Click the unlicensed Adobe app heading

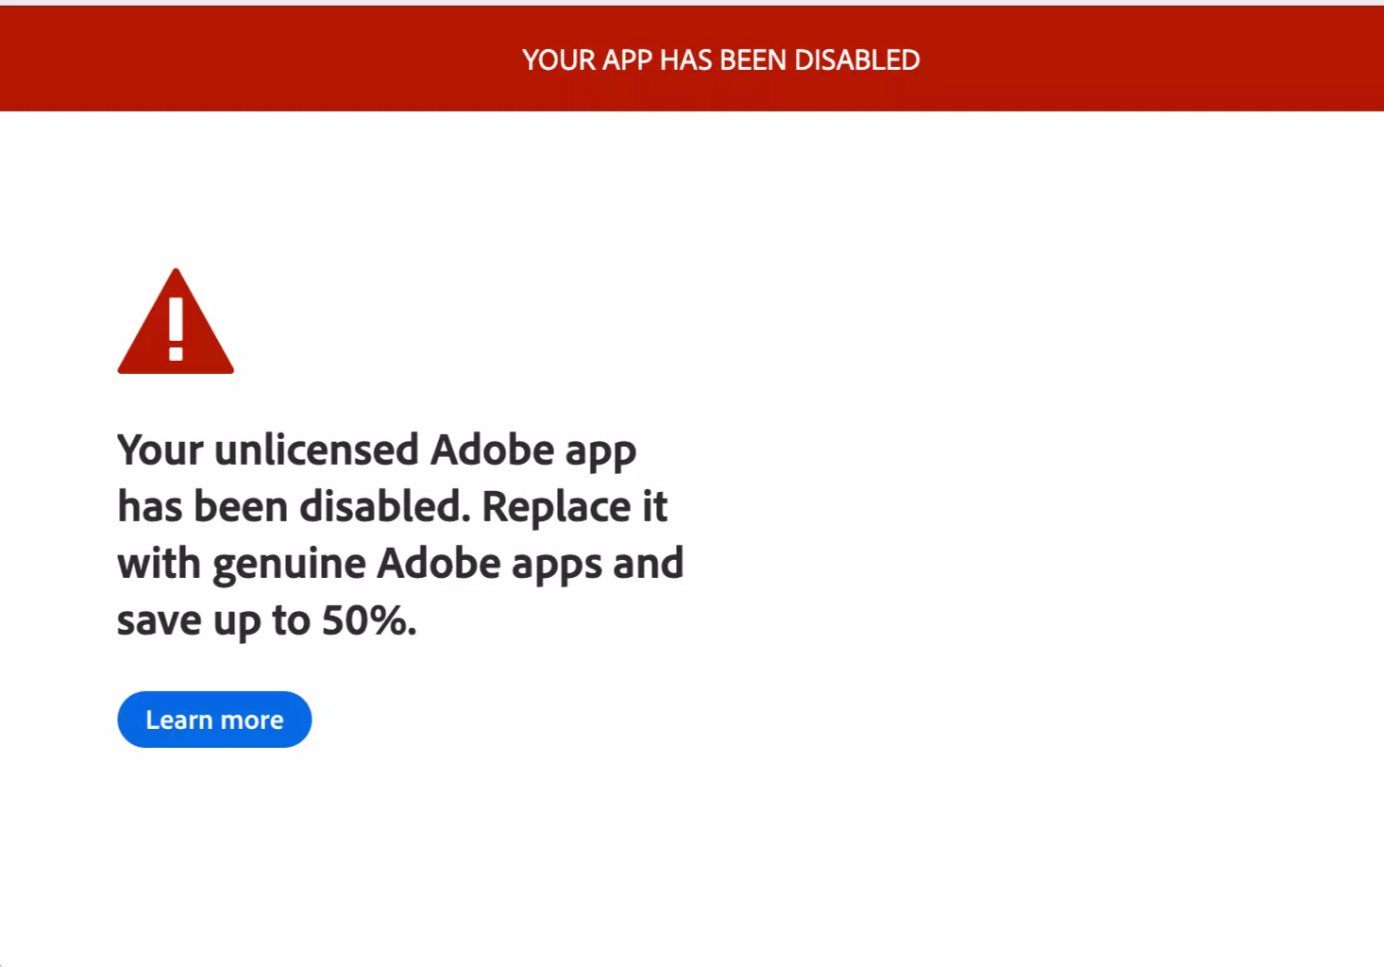376,450
